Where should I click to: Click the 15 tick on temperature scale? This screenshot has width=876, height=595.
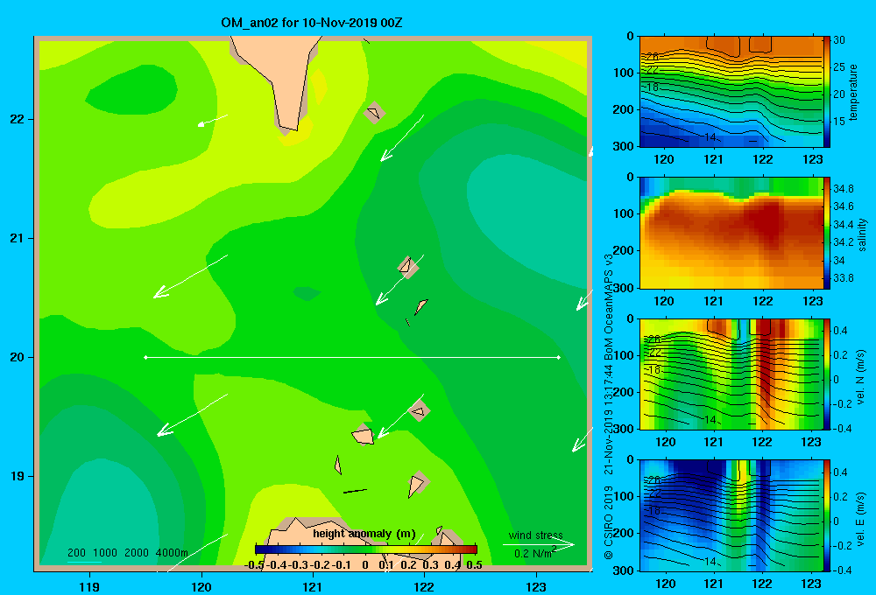click(x=839, y=121)
